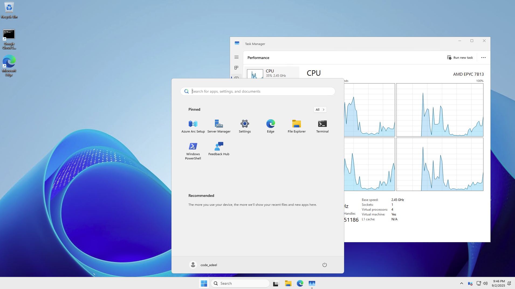Focus the Start menu search box
The image size is (515, 289).
pos(258,91)
